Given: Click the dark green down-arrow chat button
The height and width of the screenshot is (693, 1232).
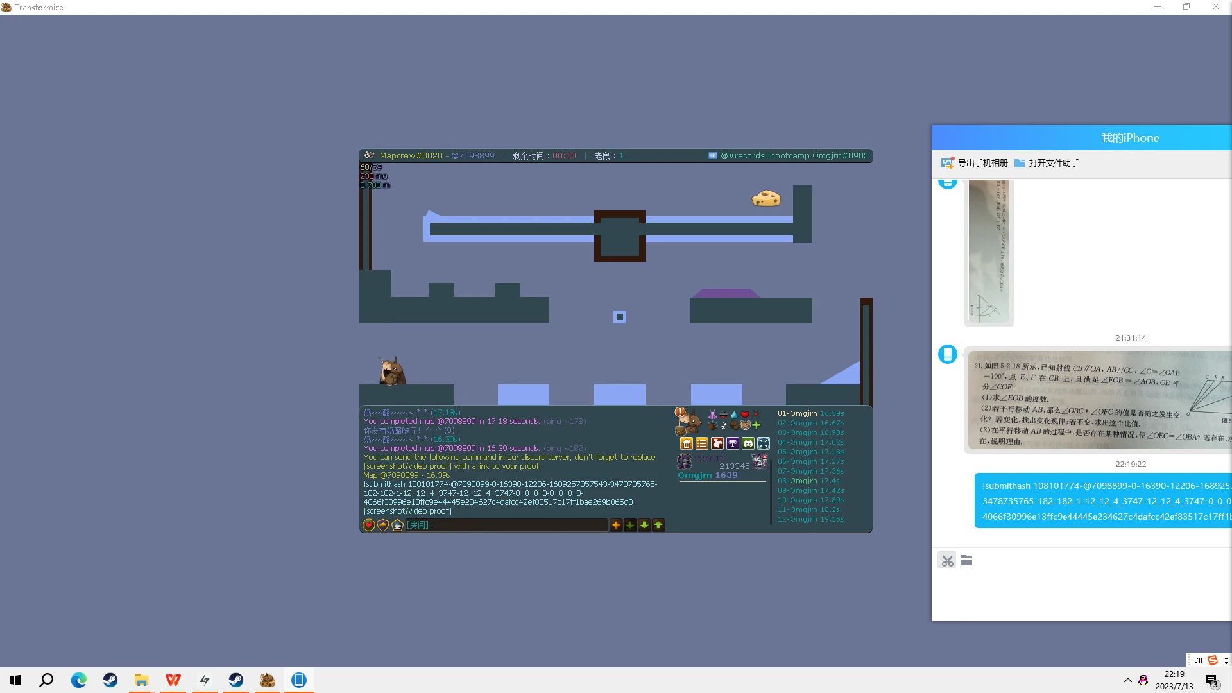Looking at the screenshot, I should [630, 525].
